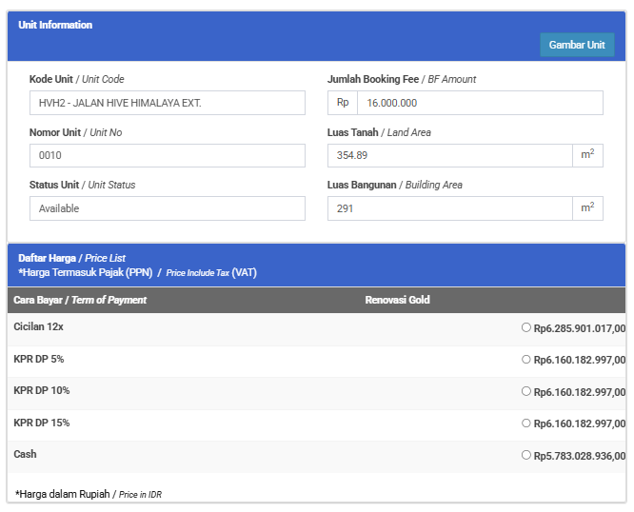Click the Luas Bangunan building area field
Image resolution: width=634 pixels, height=512 pixels.
(x=449, y=208)
